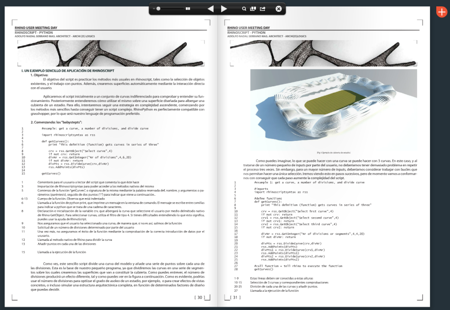Click the stadium roof rendering image
The image size is (450, 310).
[333, 109]
